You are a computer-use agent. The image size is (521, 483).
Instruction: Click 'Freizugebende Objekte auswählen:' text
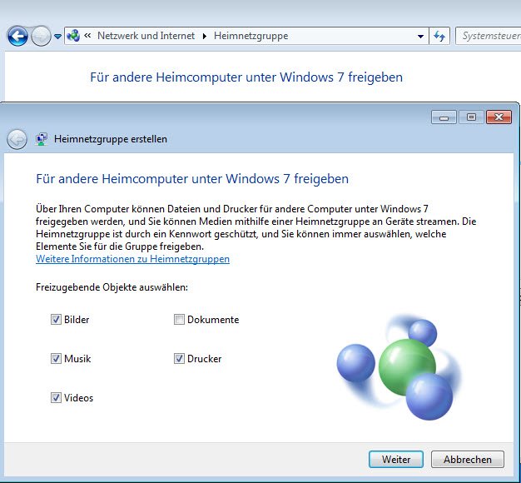112,287
